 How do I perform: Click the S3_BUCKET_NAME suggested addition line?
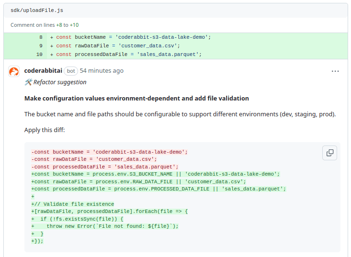156,174
